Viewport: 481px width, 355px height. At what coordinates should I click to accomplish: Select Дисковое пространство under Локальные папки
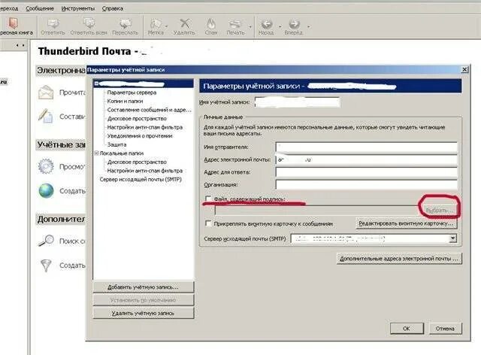(x=137, y=162)
